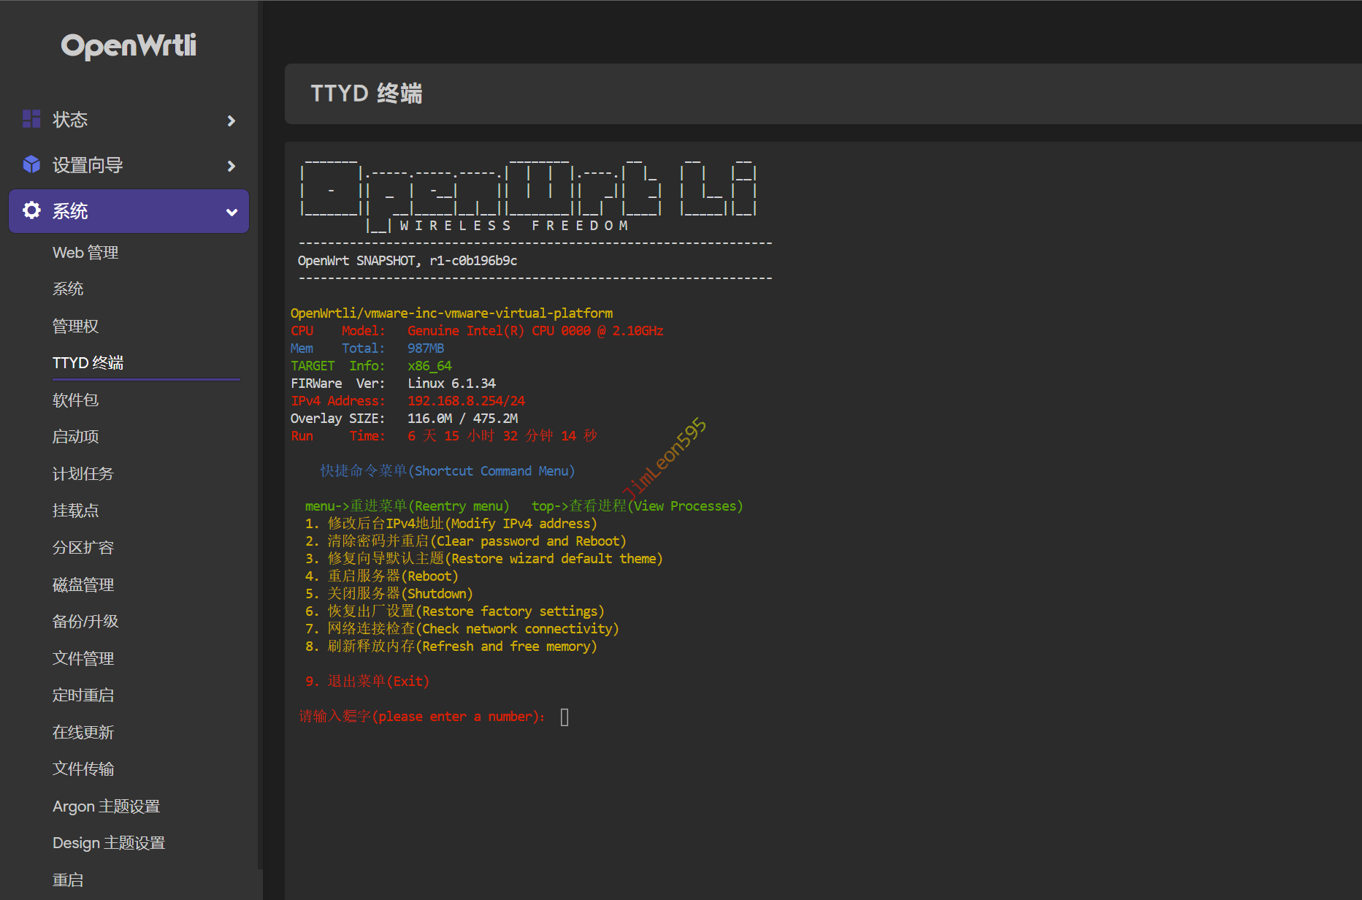Open the 系统 submenu item
The height and width of the screenshot is (900, 1362).
(68, 289)
